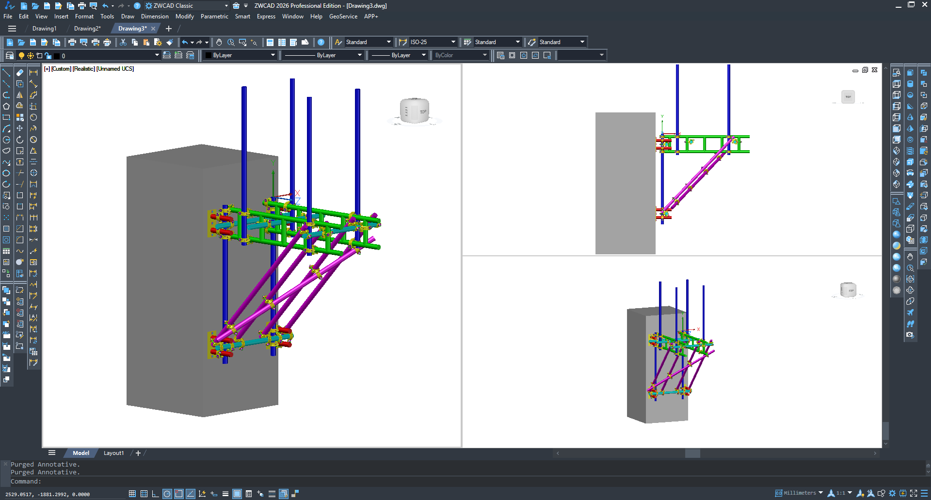Viewport: 931px width, 500px height.
Task: Select the Line draw tool
Action: (6, 73)
